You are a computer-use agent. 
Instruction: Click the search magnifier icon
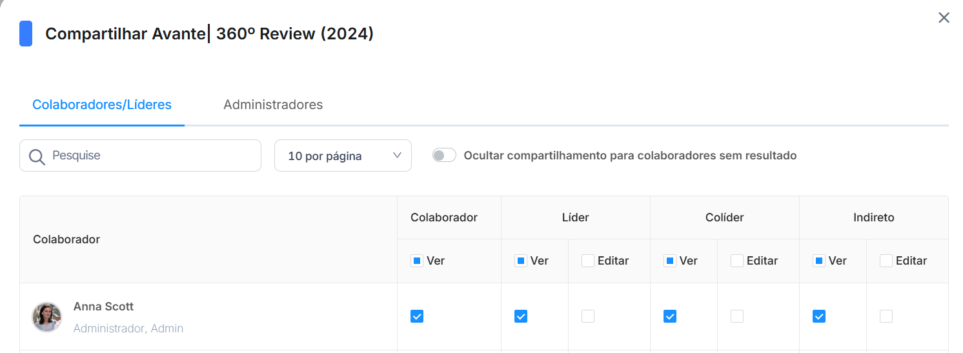[37, 156]
